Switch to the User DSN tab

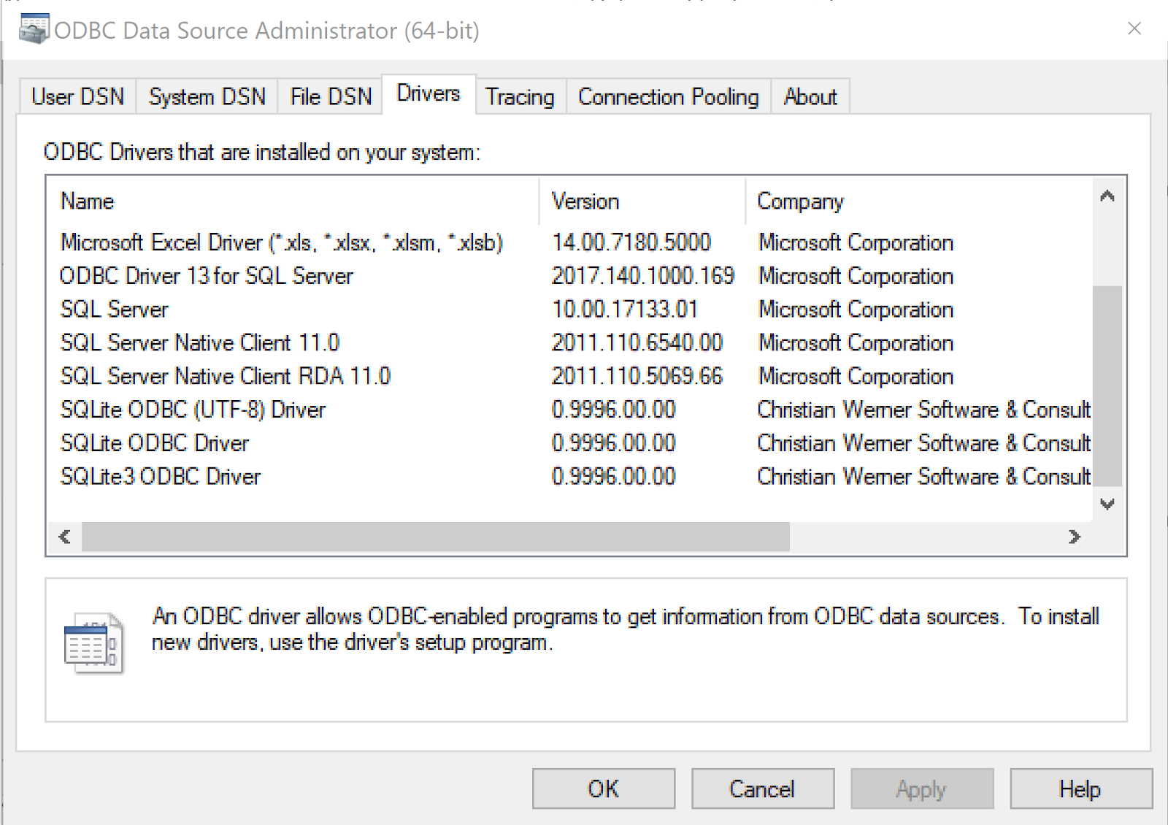coord(77,96)
